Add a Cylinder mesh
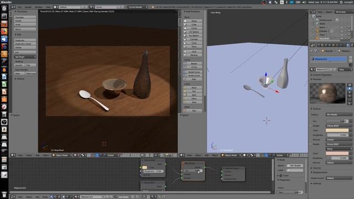 [192, 39]
